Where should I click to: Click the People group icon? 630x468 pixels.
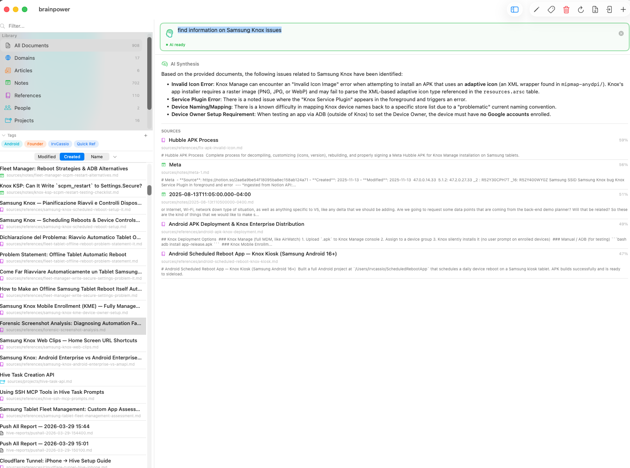pos(8,108)
